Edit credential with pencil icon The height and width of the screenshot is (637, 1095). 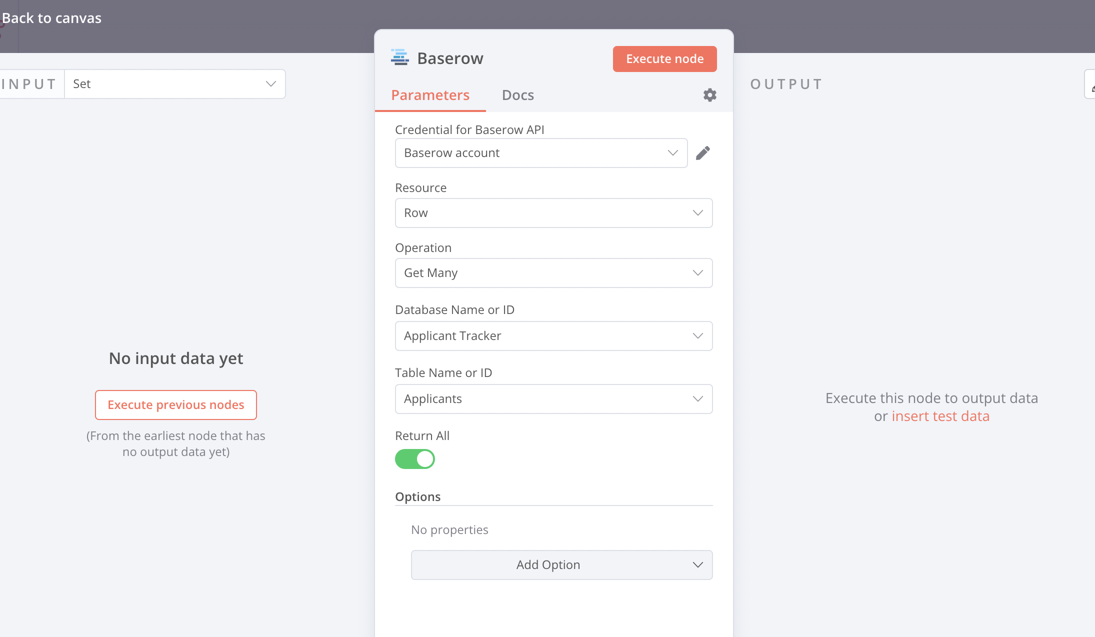[702, 153]
